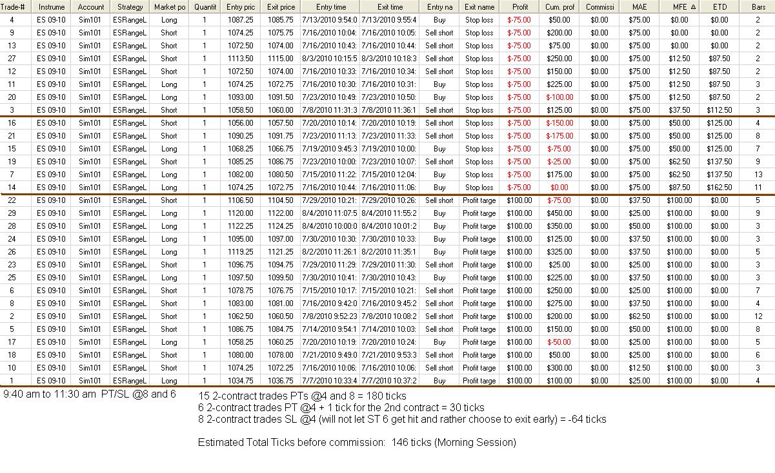
Task: Click MAE value $12.50 in trade 10
Action: [639, 368]
